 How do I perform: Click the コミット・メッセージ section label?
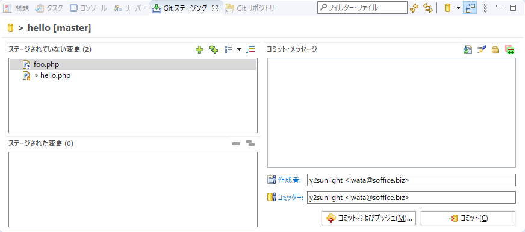click(291, 49)
